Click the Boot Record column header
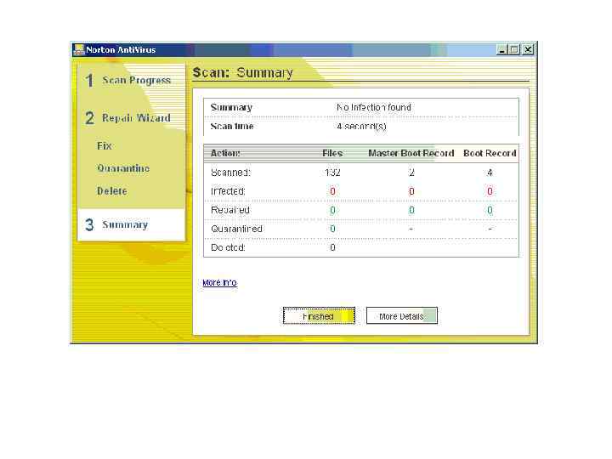Image resolution: width=612 pixels, height=459 pixels. click(x=490, y=153)
